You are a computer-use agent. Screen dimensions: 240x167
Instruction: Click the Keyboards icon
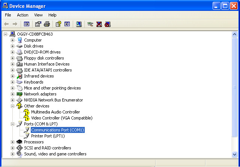(x=19, y=82)
